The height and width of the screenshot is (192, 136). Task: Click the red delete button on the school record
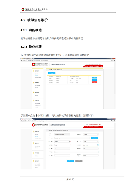95,82
